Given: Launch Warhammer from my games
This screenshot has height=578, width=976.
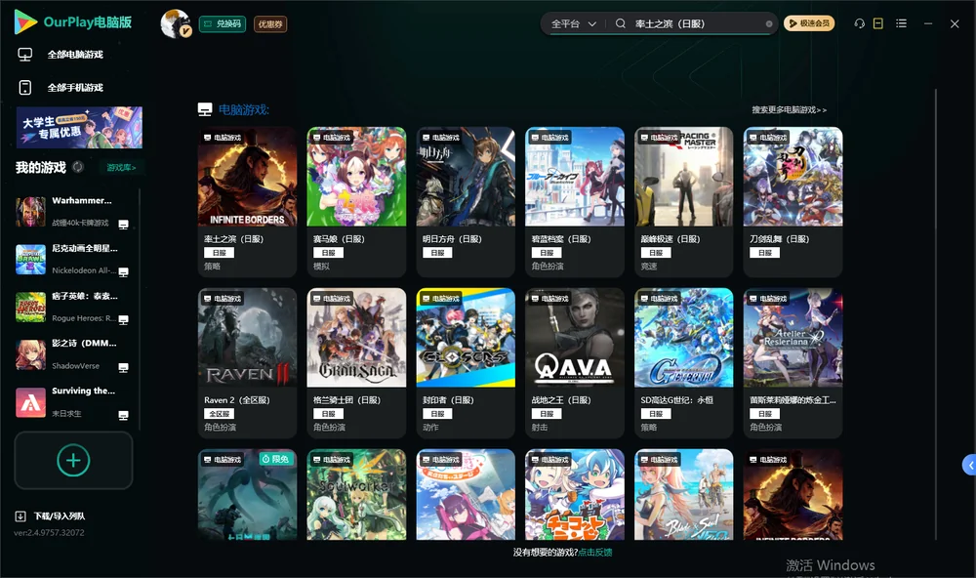Looking at the screenshot, I should (x=73, y=212).
